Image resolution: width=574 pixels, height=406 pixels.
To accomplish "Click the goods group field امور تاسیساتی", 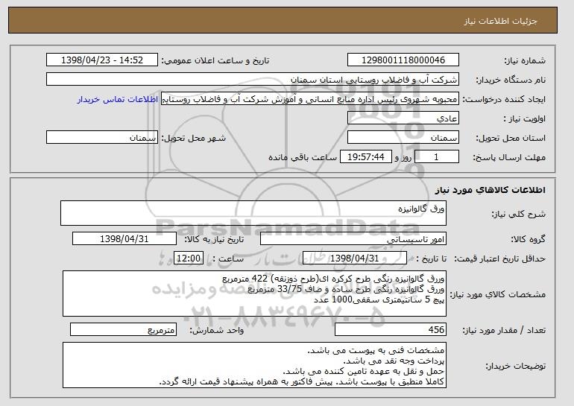I will click(x=353, y=239).
